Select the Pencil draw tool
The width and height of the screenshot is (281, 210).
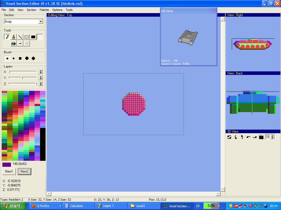click(x=7, y=37)
